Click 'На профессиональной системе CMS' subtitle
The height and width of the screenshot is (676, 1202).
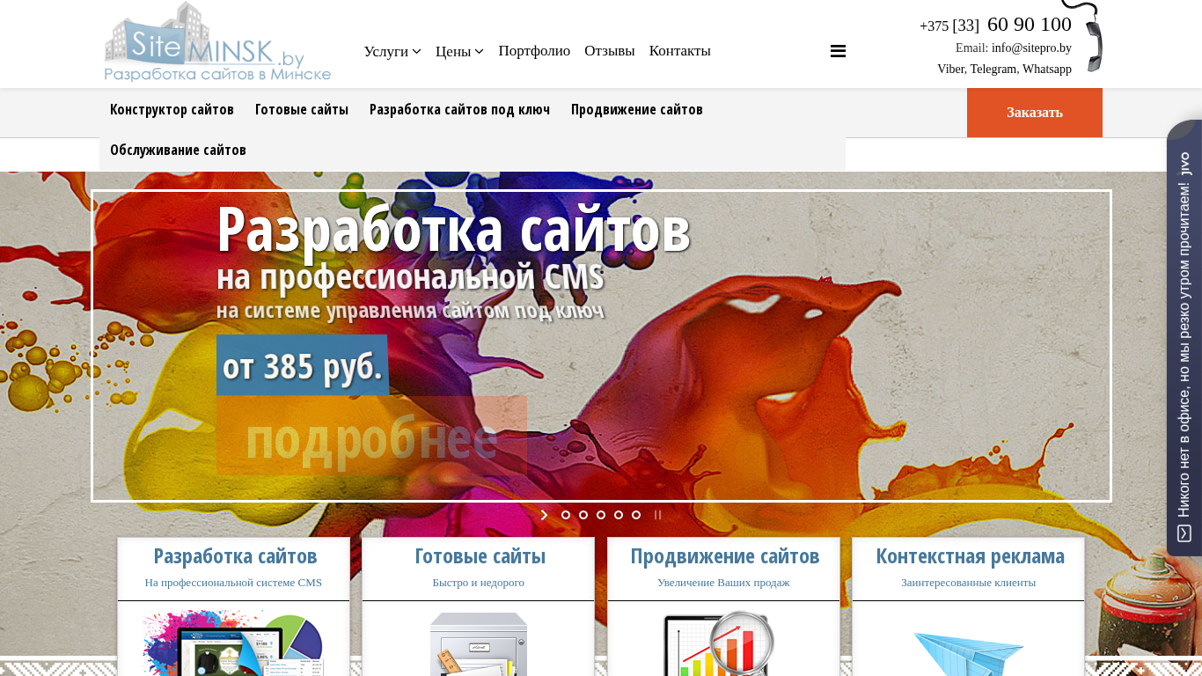coord(233,583)
